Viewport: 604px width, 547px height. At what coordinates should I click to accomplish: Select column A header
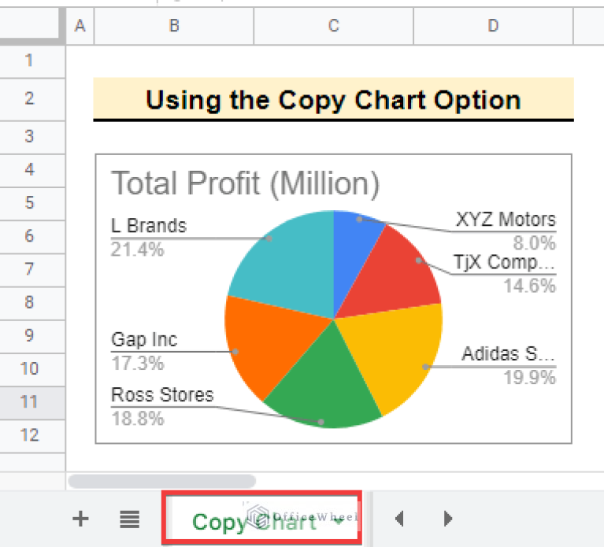(x=79, y=26)
